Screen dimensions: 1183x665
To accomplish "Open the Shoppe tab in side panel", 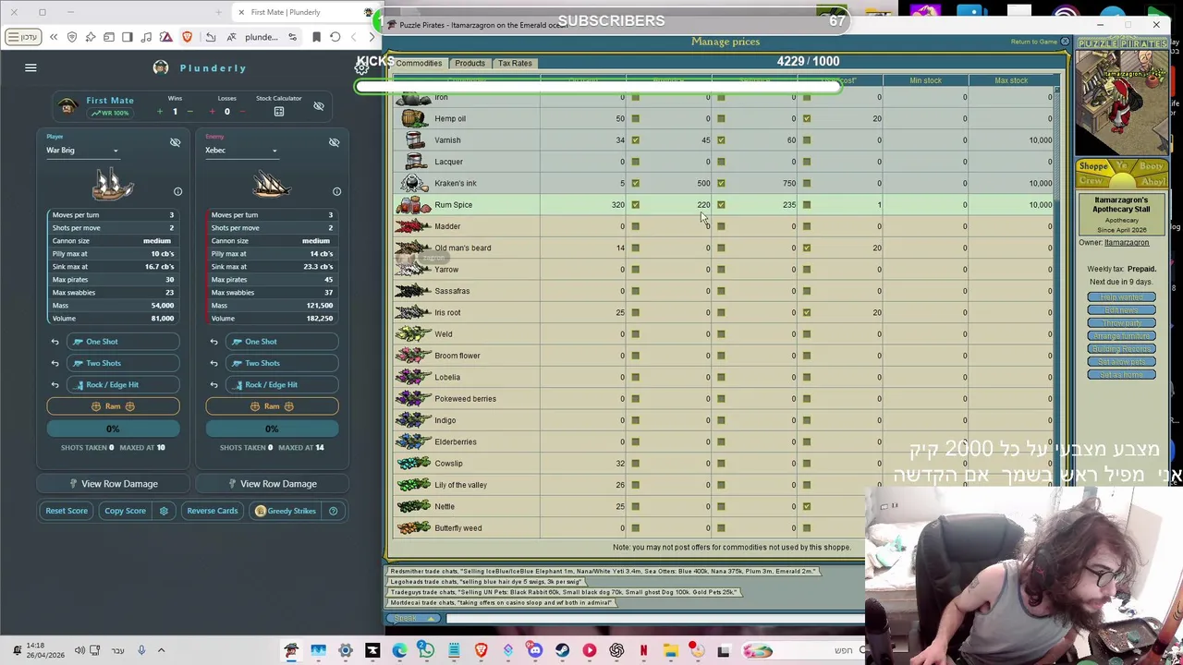I will pyautogui.click(x=1093, y=166).
